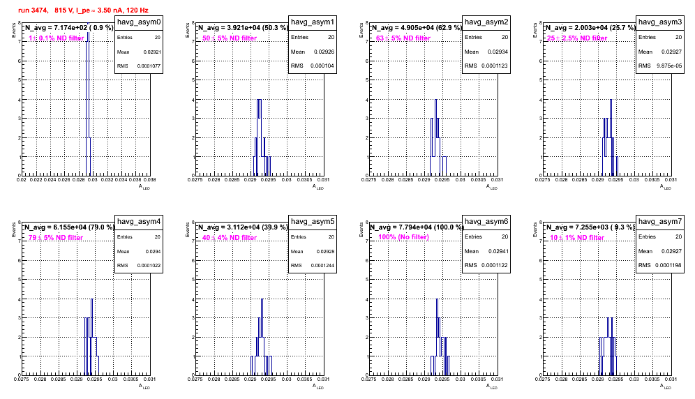This screenshot has height=399, width=695.
Task: Click the N_avg = 7.174e+02 label
Action: coord(68,28)
